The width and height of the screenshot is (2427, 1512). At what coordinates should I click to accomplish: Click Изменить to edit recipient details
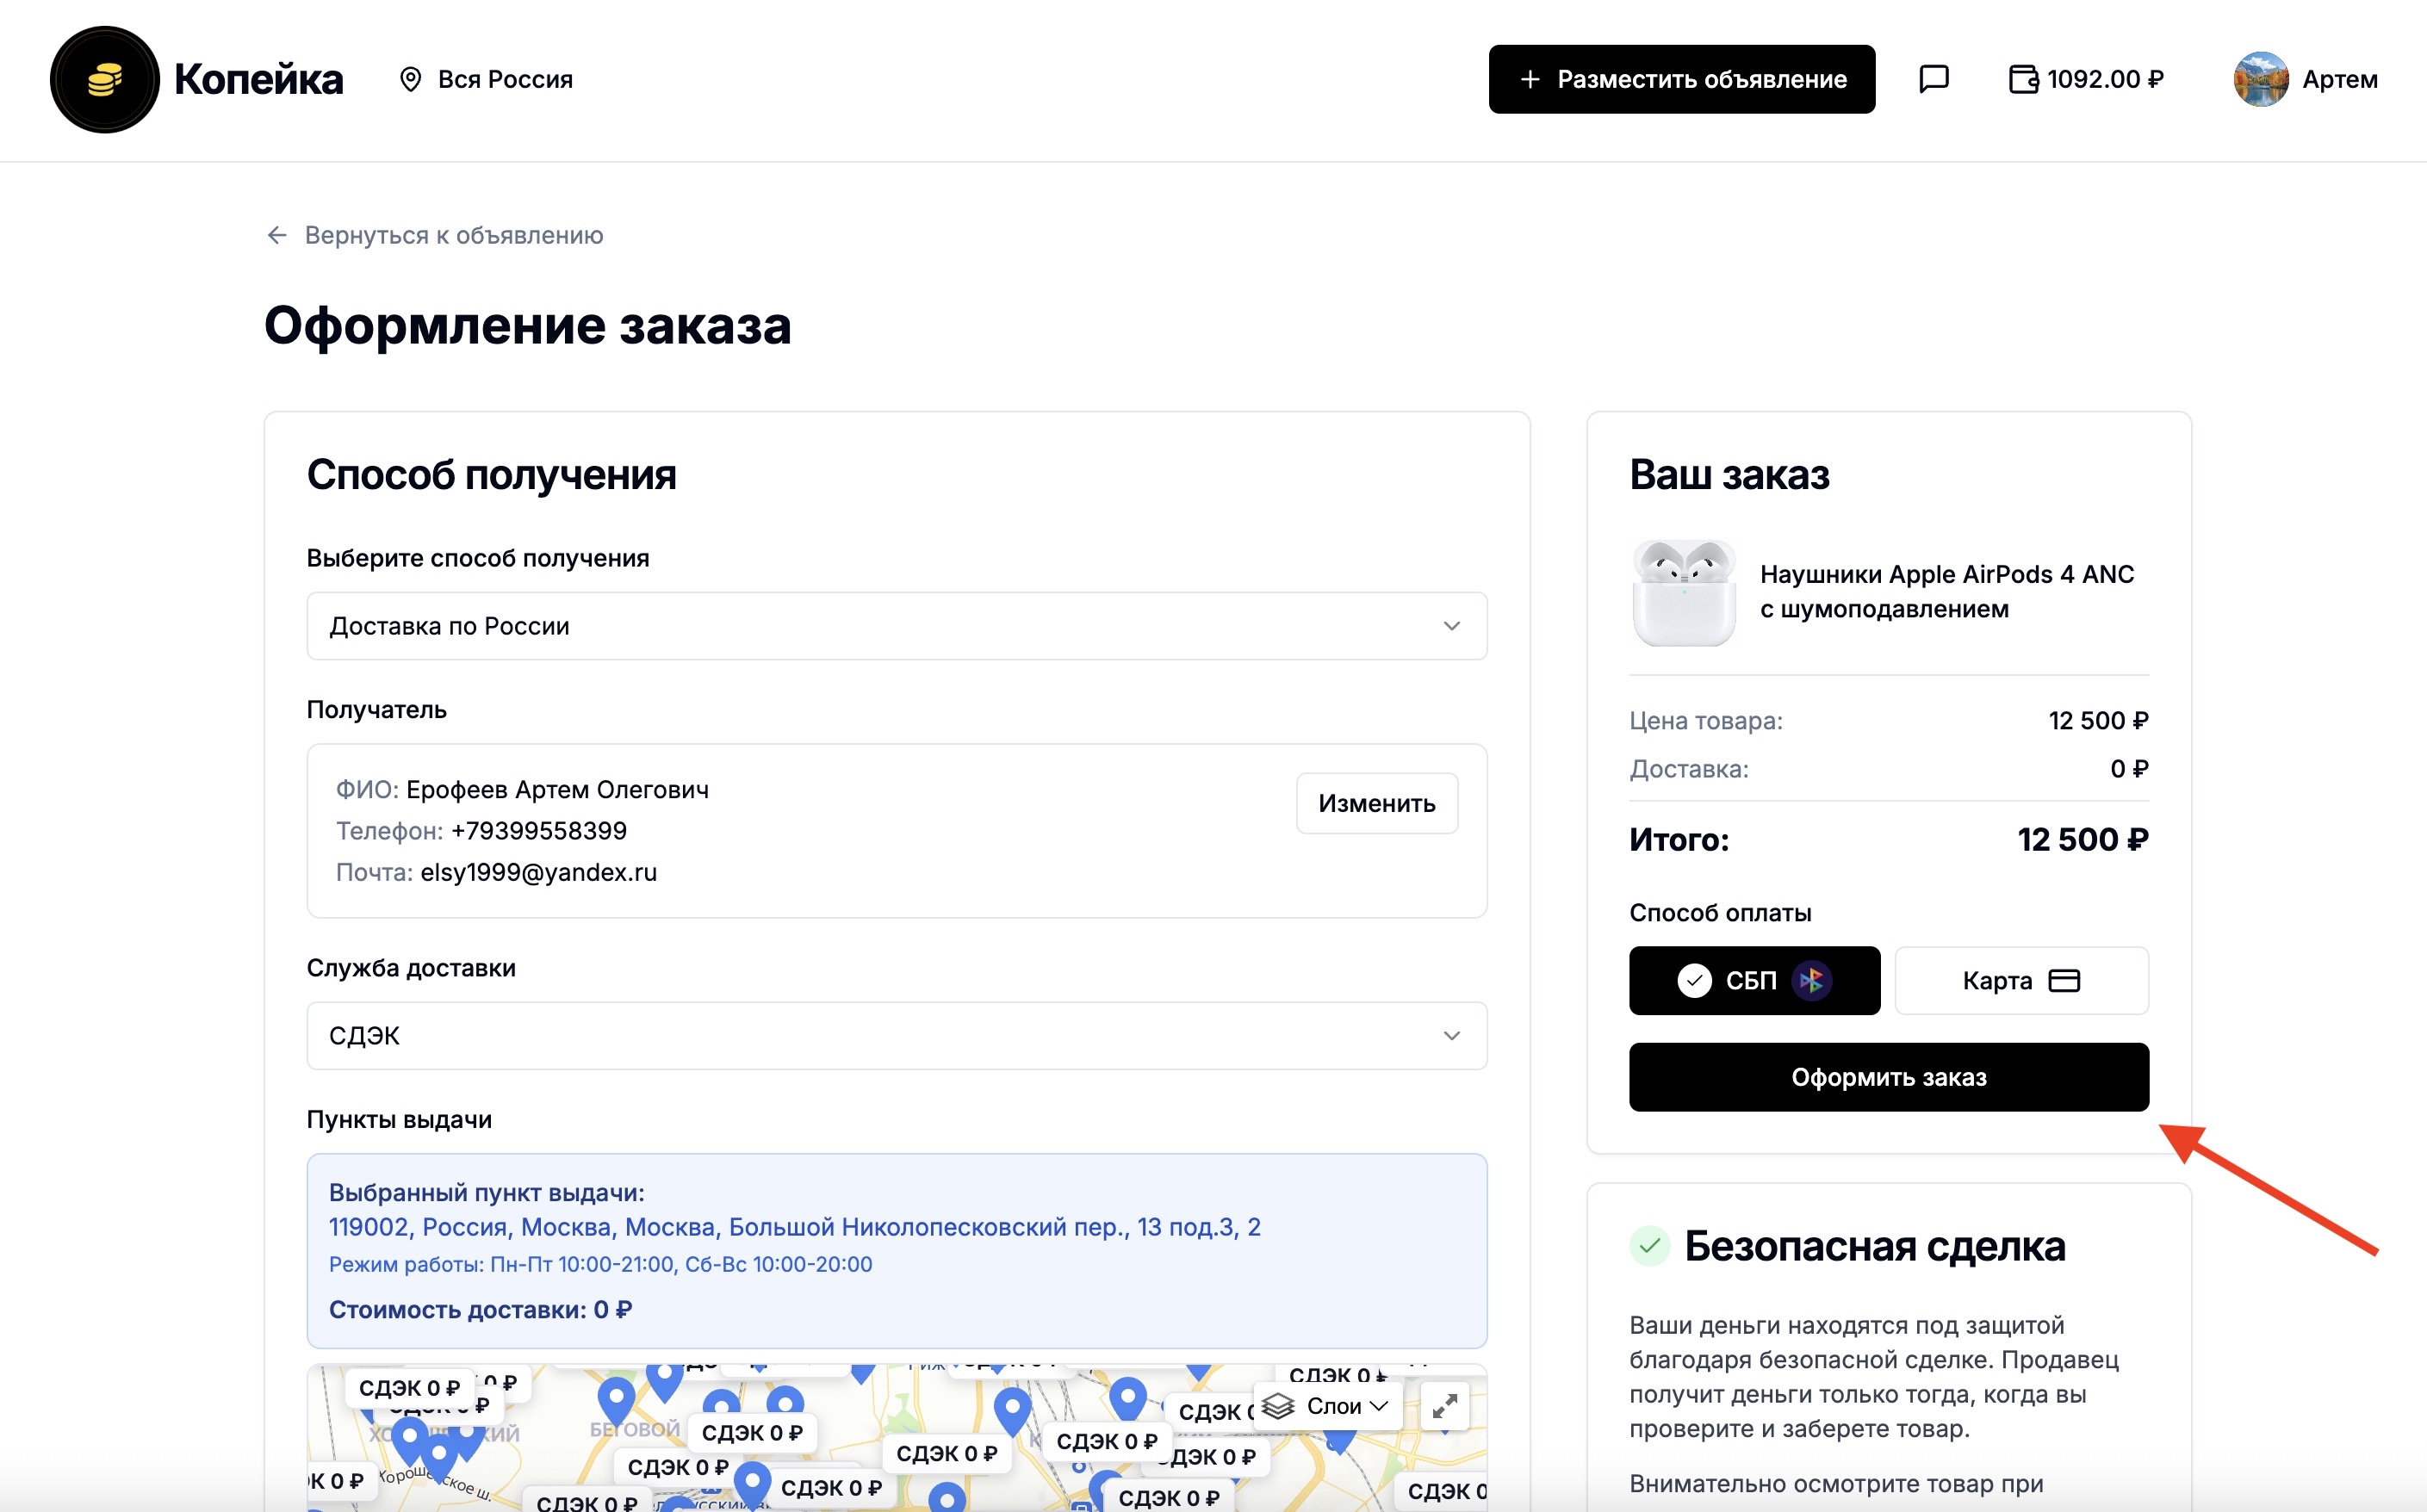tap(1377, 803)
